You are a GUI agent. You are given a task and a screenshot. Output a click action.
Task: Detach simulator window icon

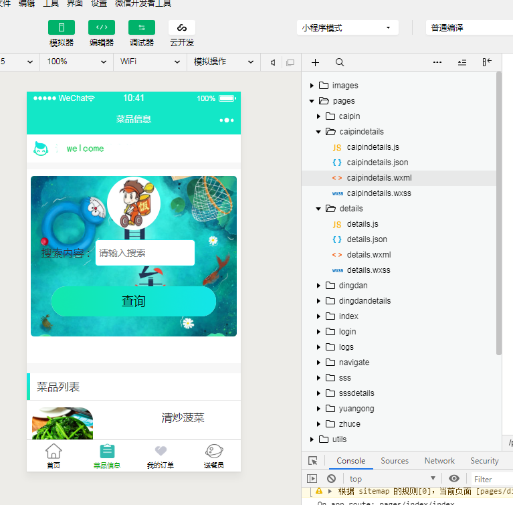pyautogui.click(x=290, y=62)
